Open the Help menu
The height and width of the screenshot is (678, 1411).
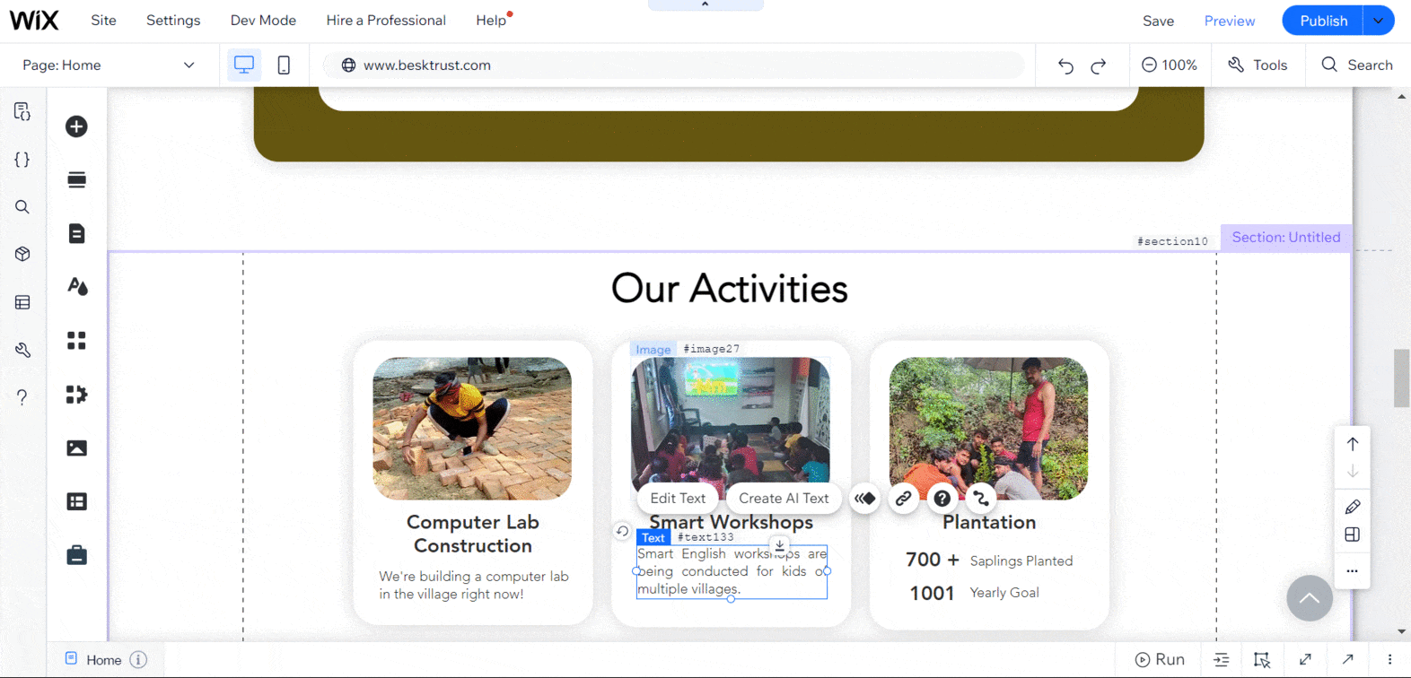491,20
